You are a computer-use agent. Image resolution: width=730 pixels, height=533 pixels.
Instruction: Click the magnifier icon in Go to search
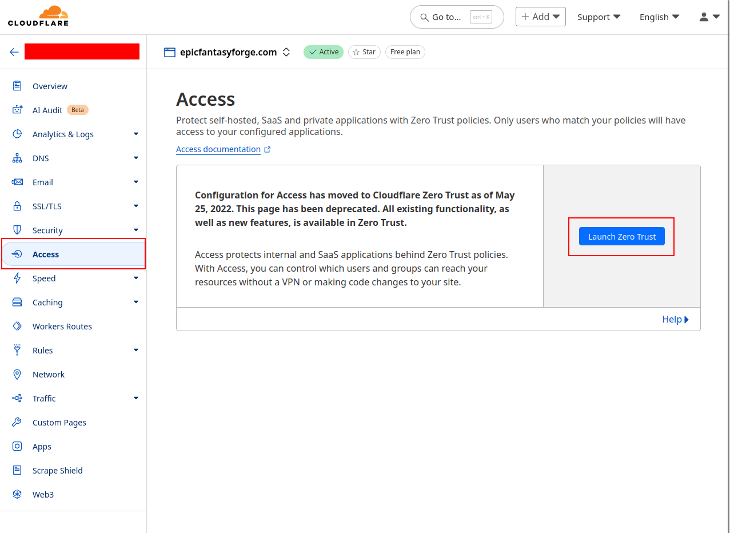click(x=424, y=17)
